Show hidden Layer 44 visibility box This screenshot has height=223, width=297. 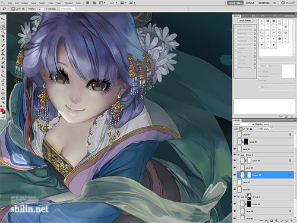[x=235, y=142]
